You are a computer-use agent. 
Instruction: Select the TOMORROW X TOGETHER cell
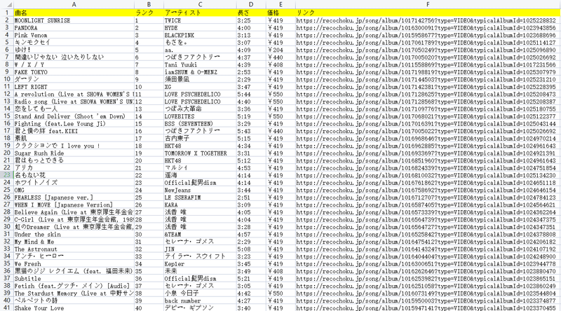point(200,153)
